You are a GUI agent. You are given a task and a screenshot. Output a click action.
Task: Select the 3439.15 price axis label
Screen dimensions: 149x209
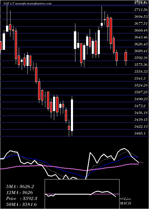[x=141, y=120]
